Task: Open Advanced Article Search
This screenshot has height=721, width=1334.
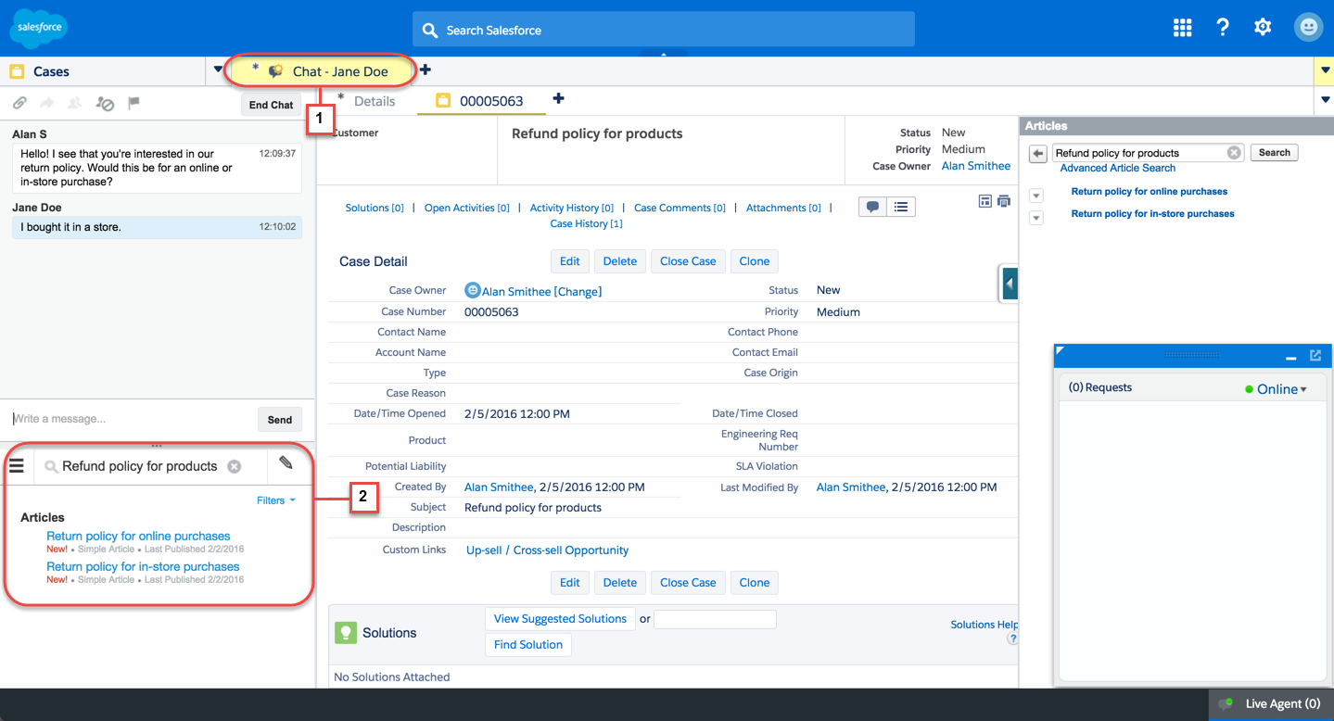Action: 1116,168
